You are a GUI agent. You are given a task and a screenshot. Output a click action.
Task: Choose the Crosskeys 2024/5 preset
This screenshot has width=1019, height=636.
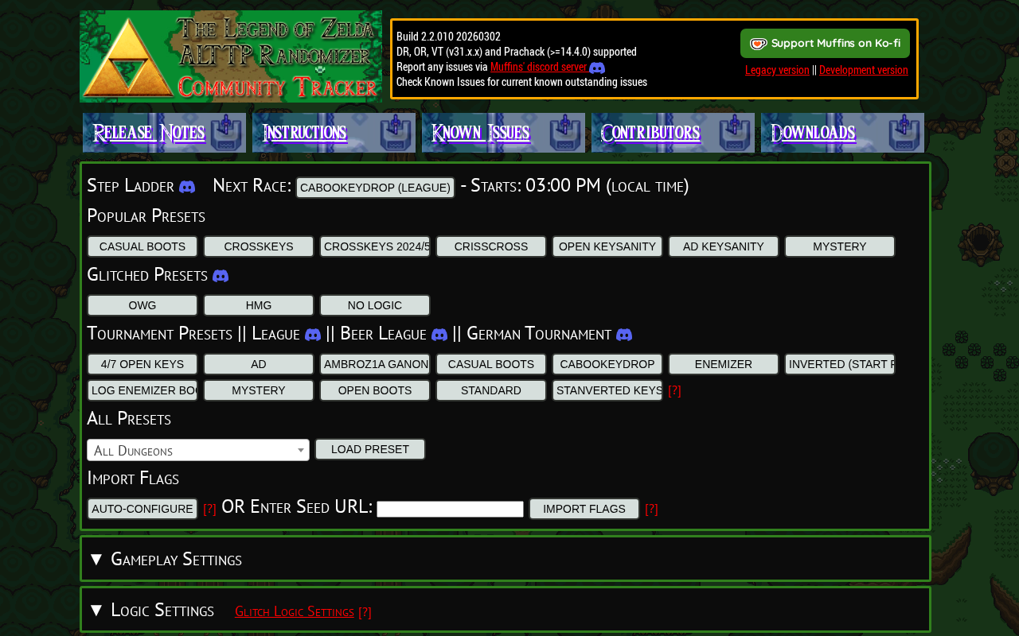[x=375, y=246]
